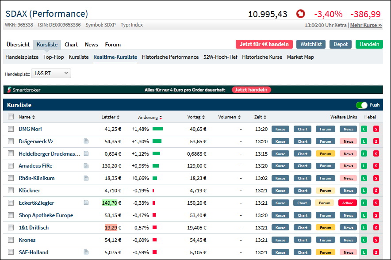Open the Historische Performance sub-tab
Image resolution: width=391 pixels, height=260 pixels.
pos(170,57)
